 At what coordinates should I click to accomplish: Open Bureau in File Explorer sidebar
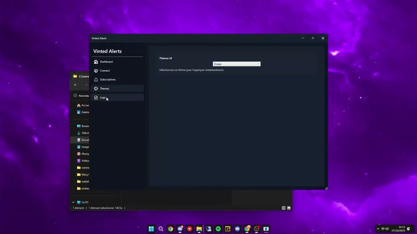(x=83, y=126)
